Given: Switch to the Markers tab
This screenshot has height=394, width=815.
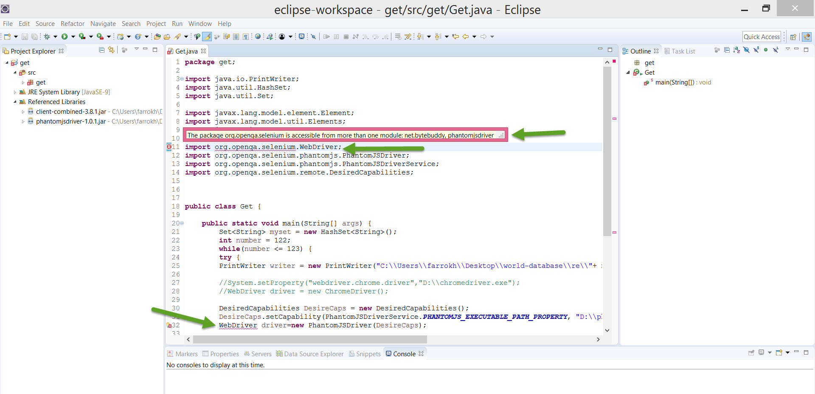Looking at the screenshot, I should (183, 354).
